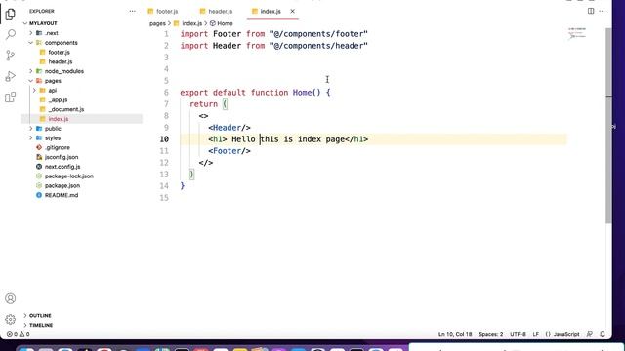
Task: Click Ln 10, Col 18 status item
Action: (455, 334)
